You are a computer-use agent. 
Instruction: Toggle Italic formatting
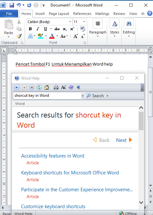point(38,29)
